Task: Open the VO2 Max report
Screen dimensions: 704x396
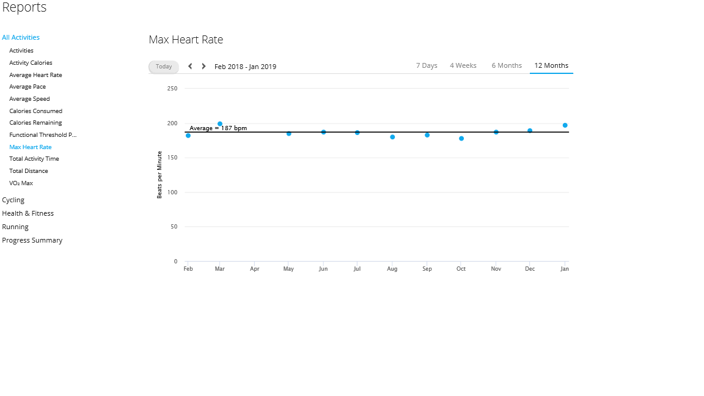Action: pyautogui.click(x=21, y=183)
